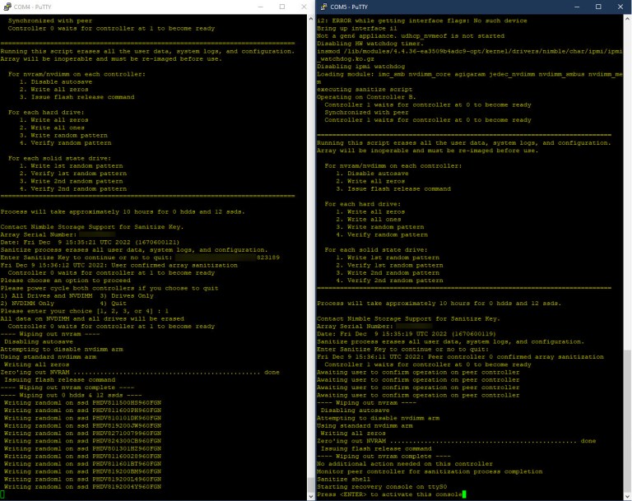The width and height of the screenshot is (632, 501).
Task: Maximize the COM4 PuTTY window
Action: point(282,7)
